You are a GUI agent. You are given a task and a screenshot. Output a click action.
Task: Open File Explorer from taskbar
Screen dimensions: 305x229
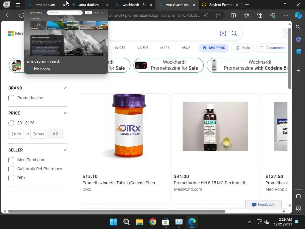coord(139,222)
